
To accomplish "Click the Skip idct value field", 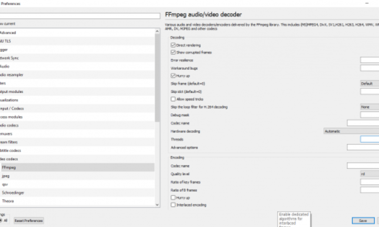I will pos(370,91).
